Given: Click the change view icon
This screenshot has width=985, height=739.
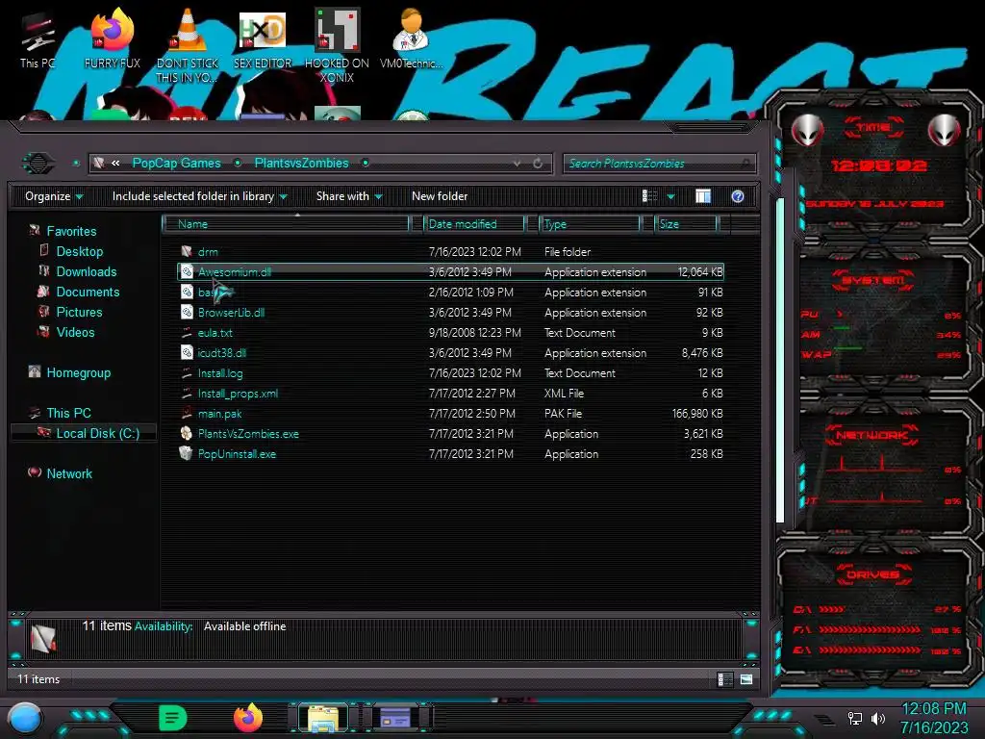Looking at the screenshot, I should pos(649,196).
